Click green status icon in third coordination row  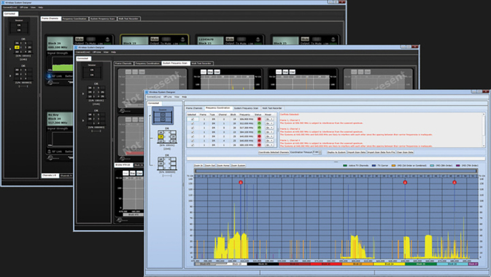click(259, 128)
